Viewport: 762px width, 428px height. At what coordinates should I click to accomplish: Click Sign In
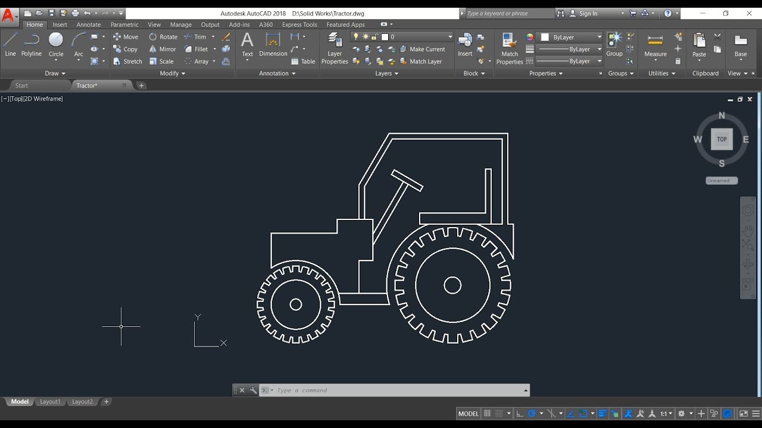pyautogui.click(x=588, y=13)
